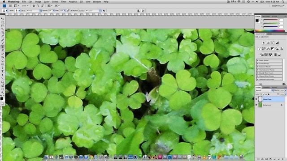The width and height of the screenshot is (287, 161).
Task: Add a Curves adjustment
Action: click(273, 43)
